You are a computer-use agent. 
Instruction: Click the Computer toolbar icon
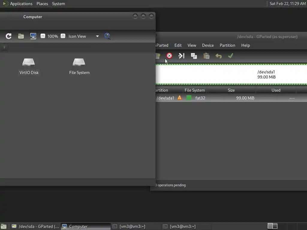click(x=33, y=36)
